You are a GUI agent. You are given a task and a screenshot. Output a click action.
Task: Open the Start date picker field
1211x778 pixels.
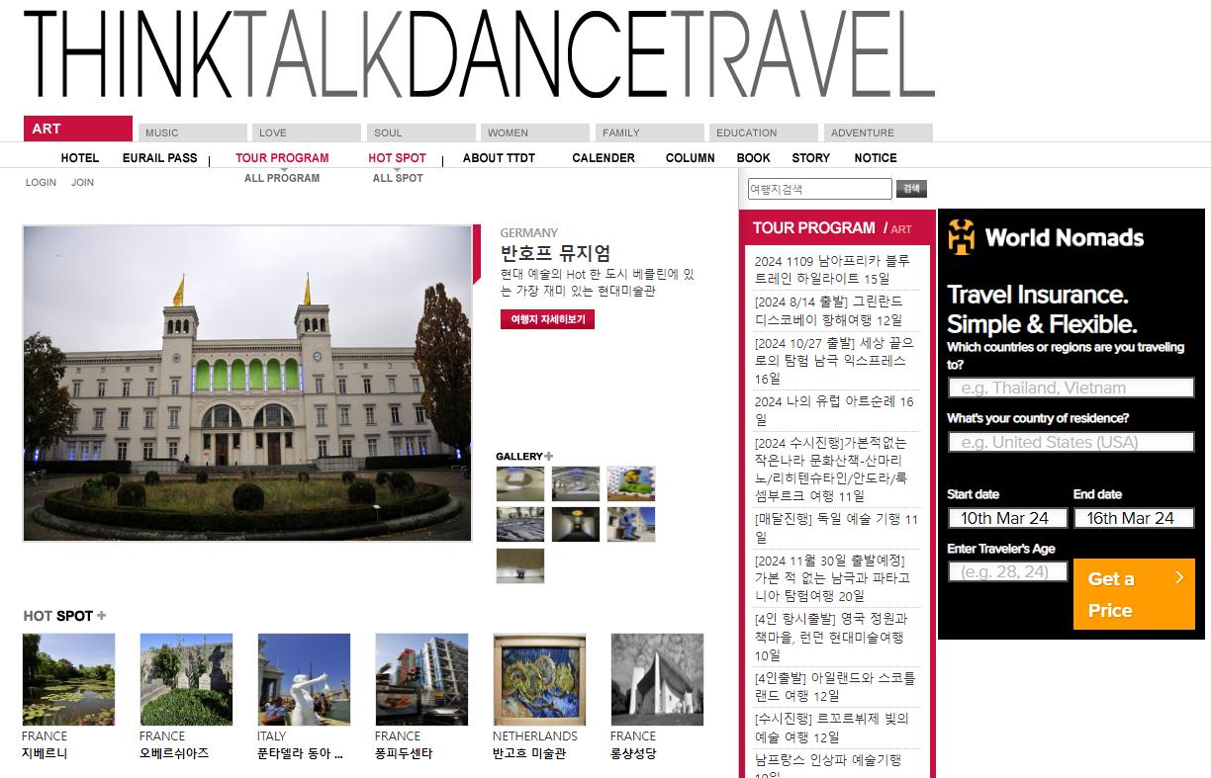[x=1007, y=518]
